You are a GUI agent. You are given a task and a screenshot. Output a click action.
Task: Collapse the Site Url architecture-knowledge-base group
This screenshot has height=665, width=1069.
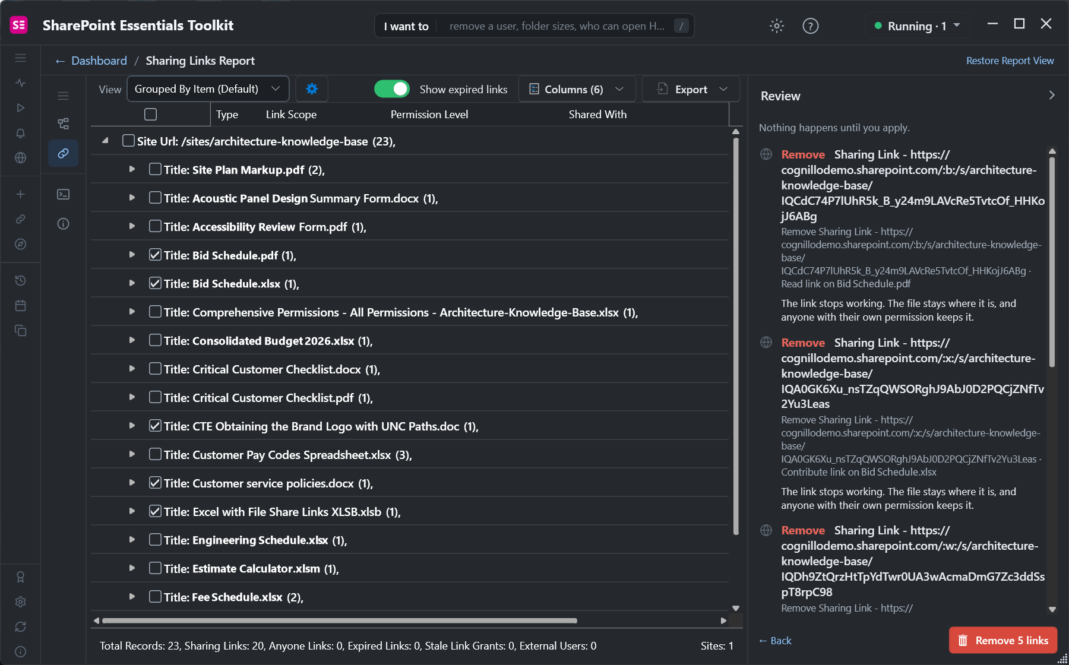(105, 141)
